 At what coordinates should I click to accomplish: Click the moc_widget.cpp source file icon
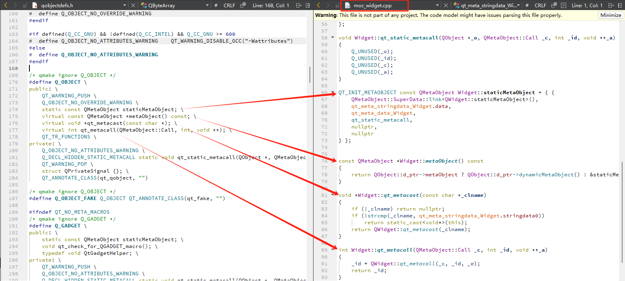347,6
